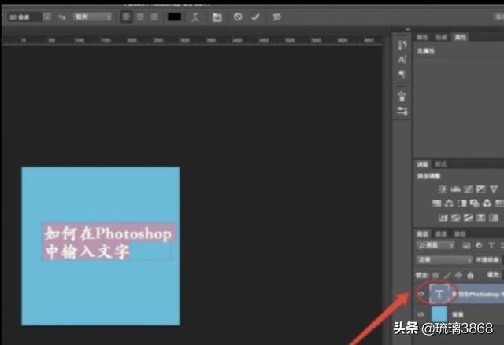Open the create warped text option
This screenshot has height=345, width=504.
(195, 17)
